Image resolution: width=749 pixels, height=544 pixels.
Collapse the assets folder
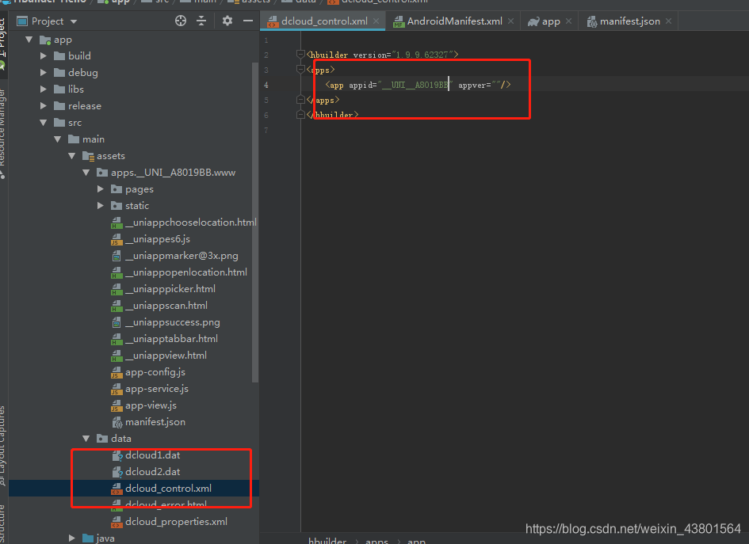pos(72,156)
